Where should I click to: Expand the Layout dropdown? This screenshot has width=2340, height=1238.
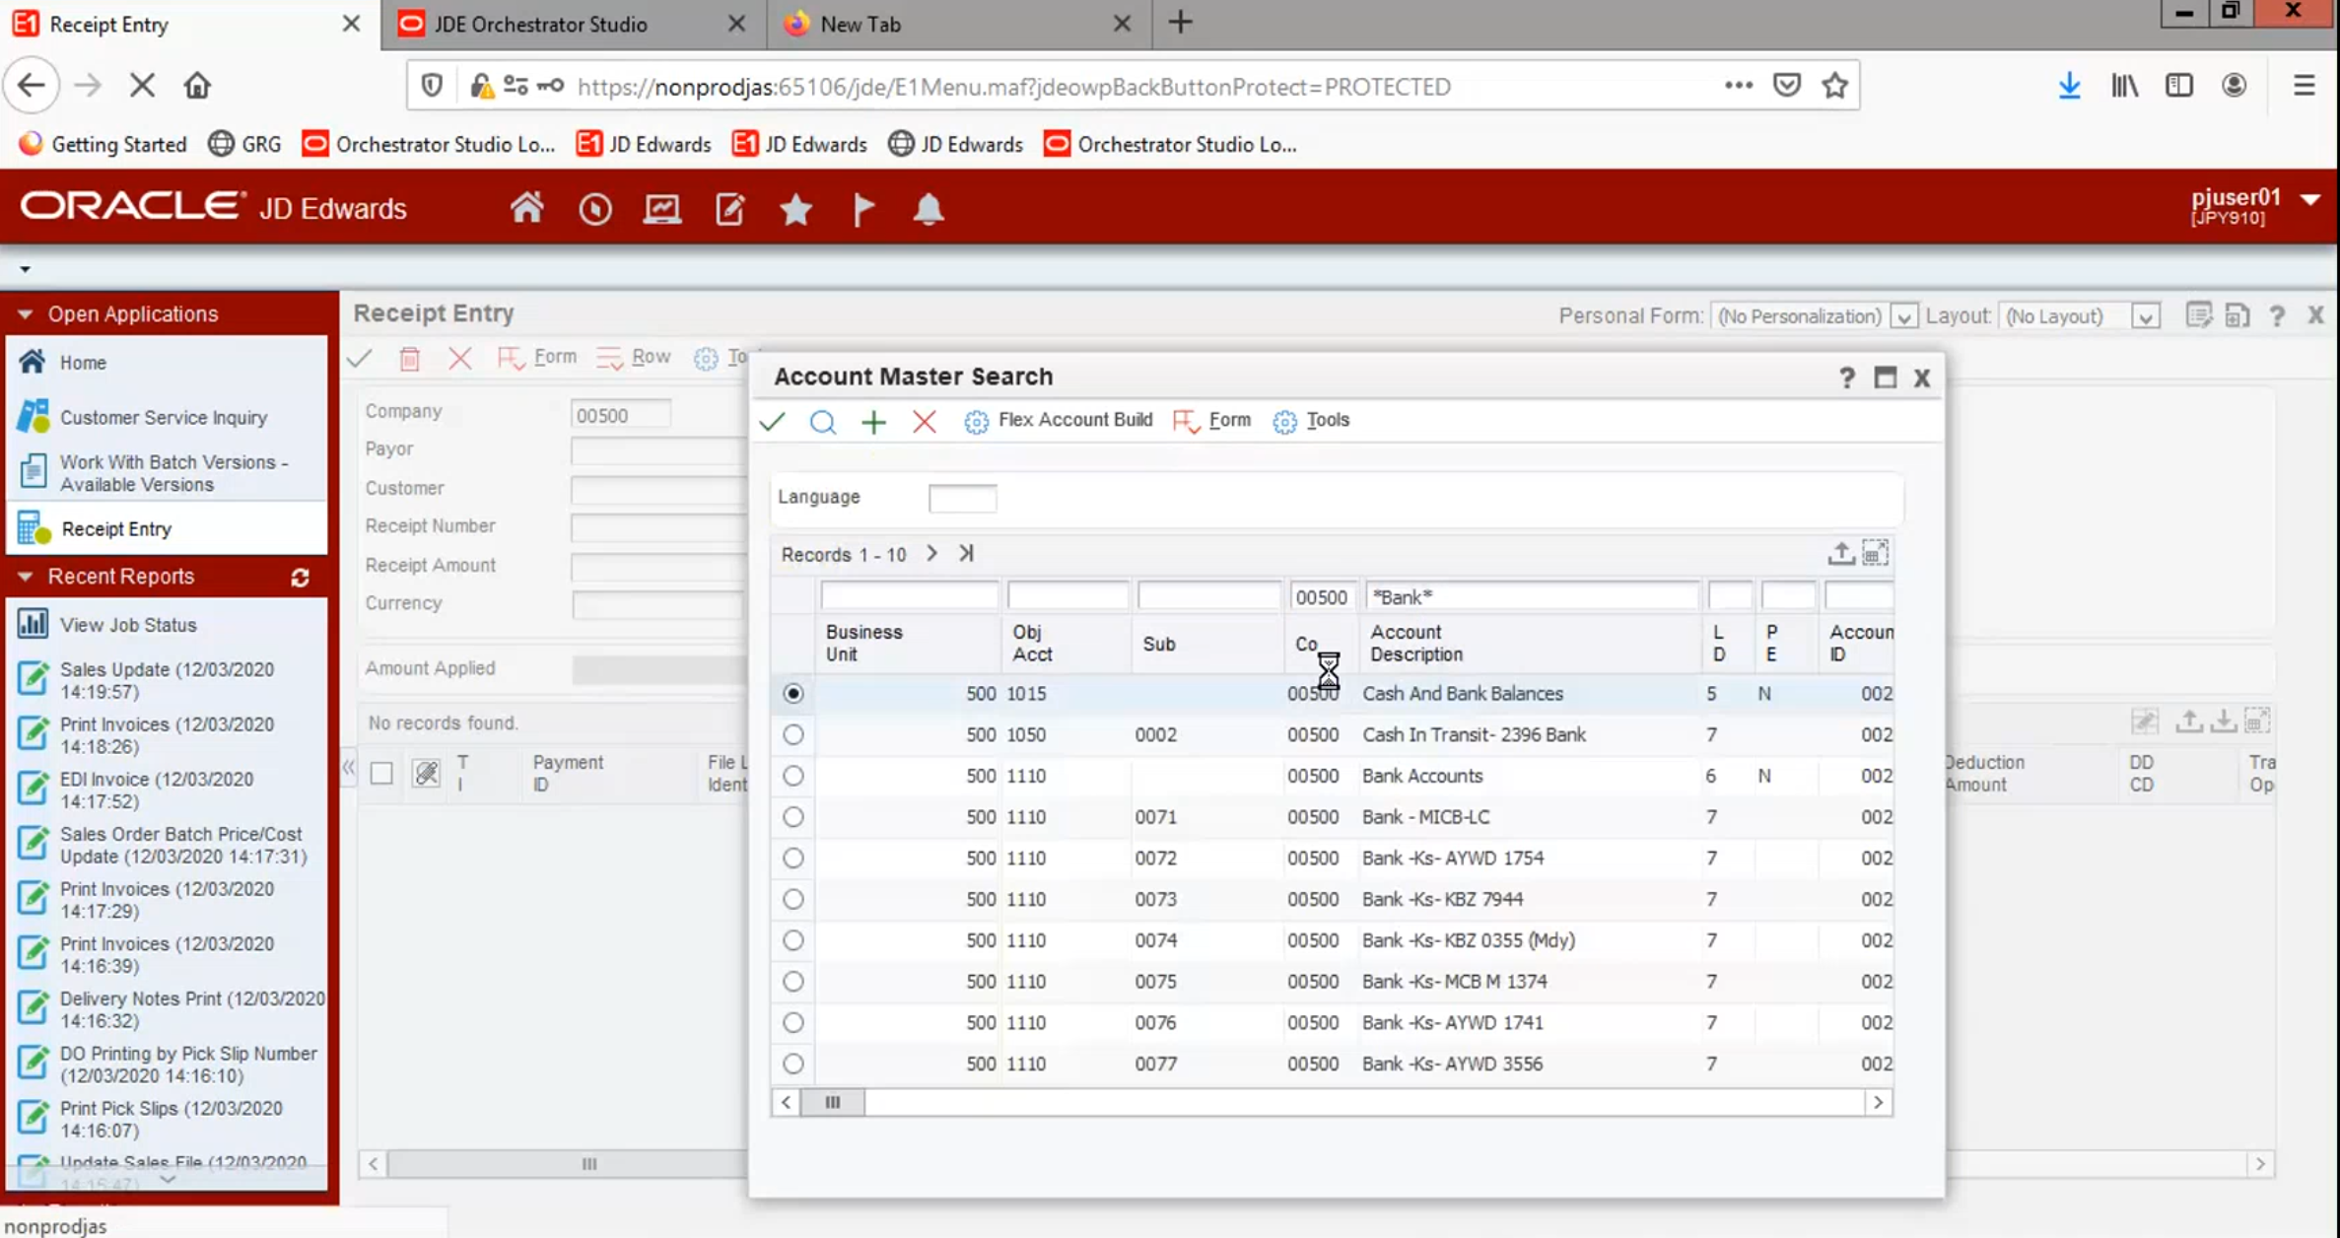click(x=2145, y=316)
